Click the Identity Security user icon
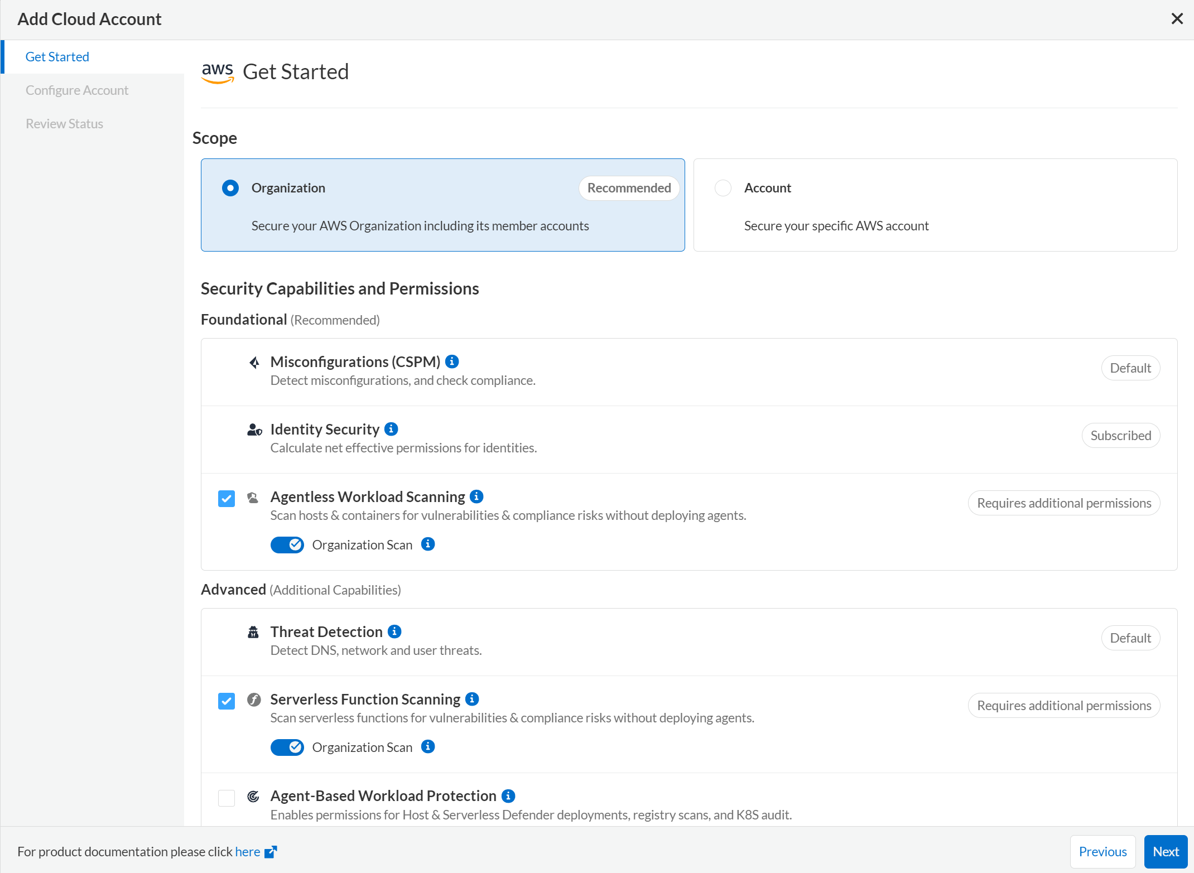1194x873 pixels. pyautogui.click(x=254, y=430)
